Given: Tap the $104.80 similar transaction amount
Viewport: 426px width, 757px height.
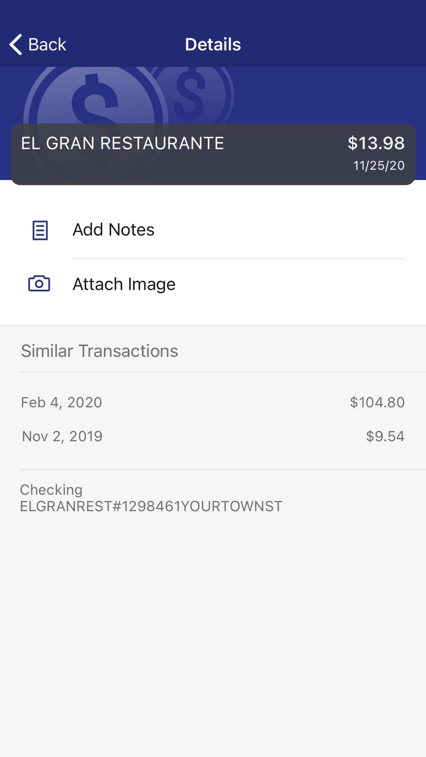Looking at the screenshot, I should [377, 402].
